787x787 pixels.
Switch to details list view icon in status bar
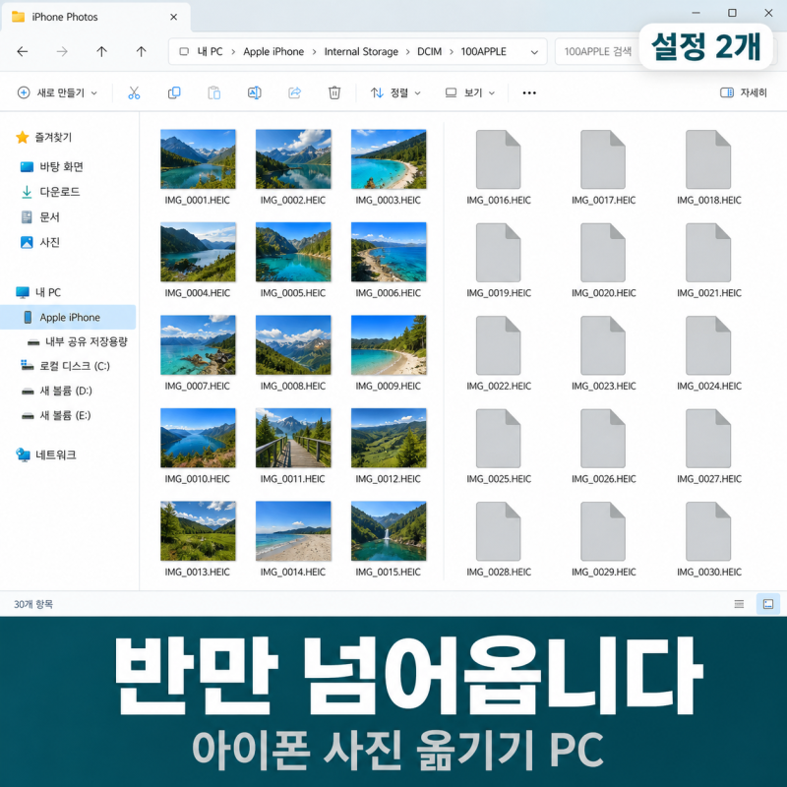[x=739, y=604]
